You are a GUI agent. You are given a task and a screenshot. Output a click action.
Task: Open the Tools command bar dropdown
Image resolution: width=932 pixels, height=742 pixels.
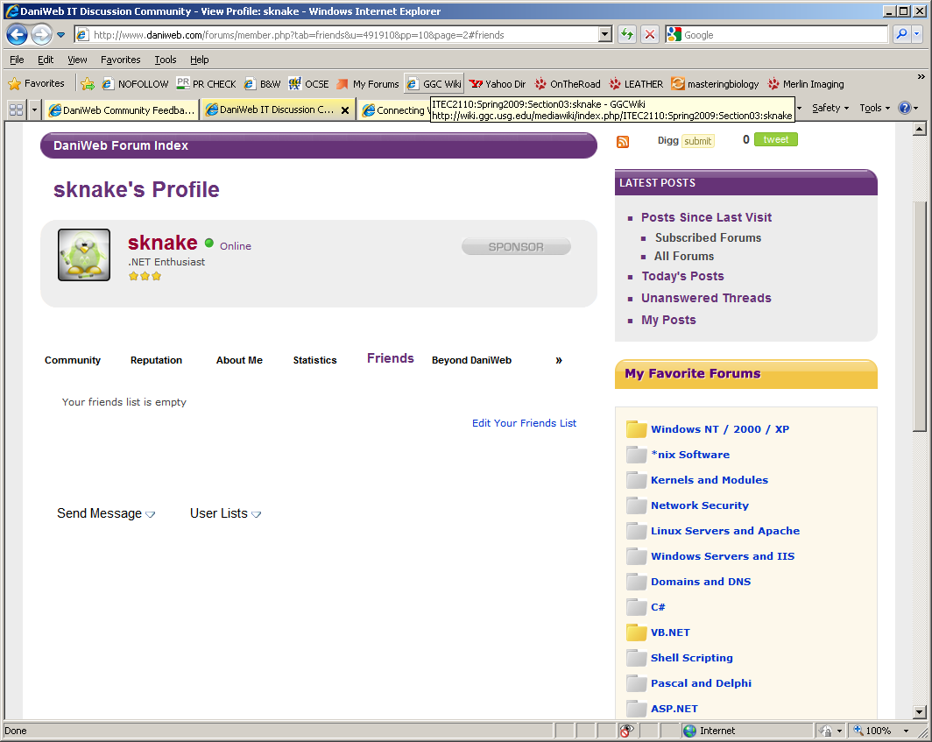point(874,108)
